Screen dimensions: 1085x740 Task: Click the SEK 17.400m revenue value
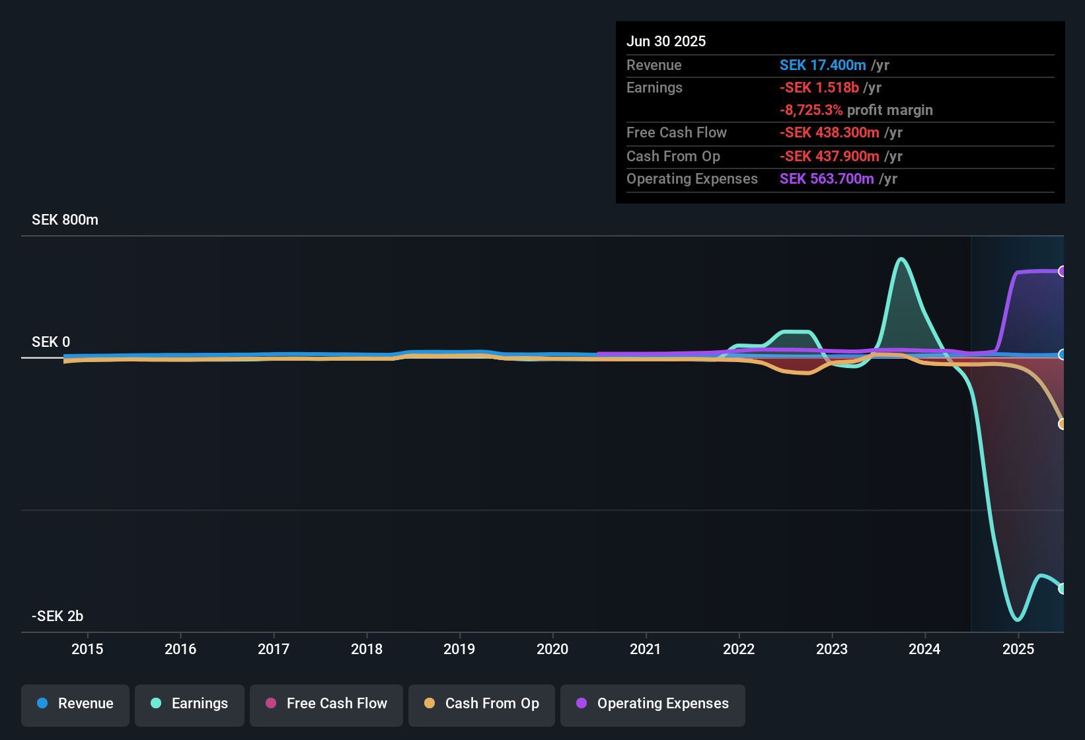pyautogui.click(x=823, y=65)
